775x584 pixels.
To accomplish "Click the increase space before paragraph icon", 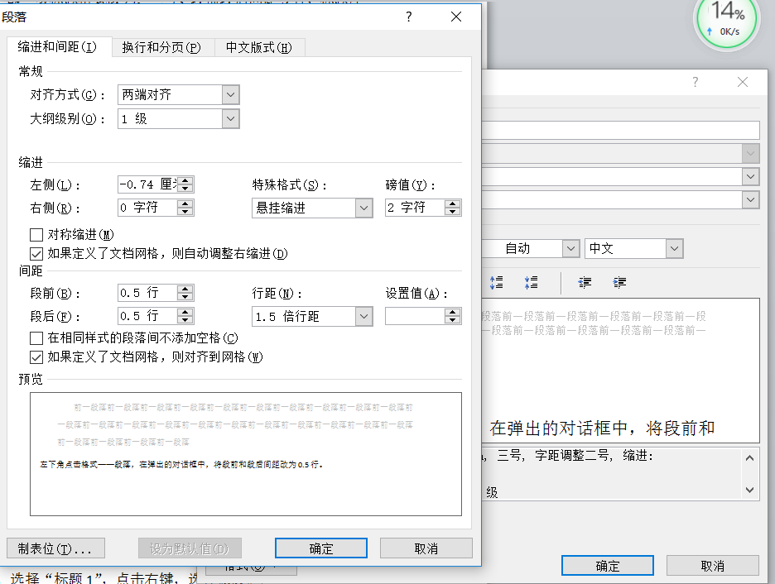I will coord(497,282).
